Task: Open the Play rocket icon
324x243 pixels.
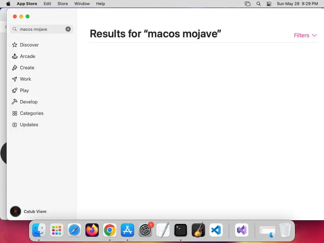Action: [15, 90]
